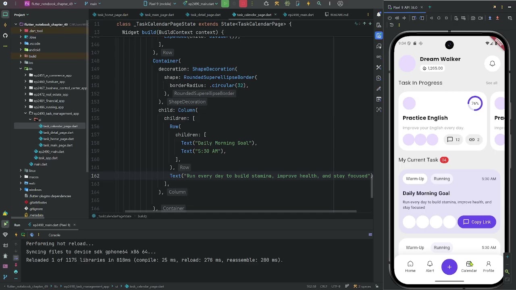Start emulator screen recording with the video icon
This screenshot has width=516, height=290.
coord(480,18)
